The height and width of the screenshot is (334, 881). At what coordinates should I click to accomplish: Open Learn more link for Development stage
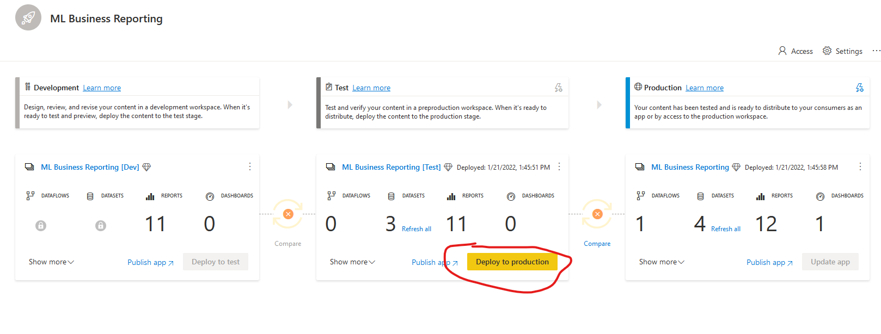pos(102,88)
